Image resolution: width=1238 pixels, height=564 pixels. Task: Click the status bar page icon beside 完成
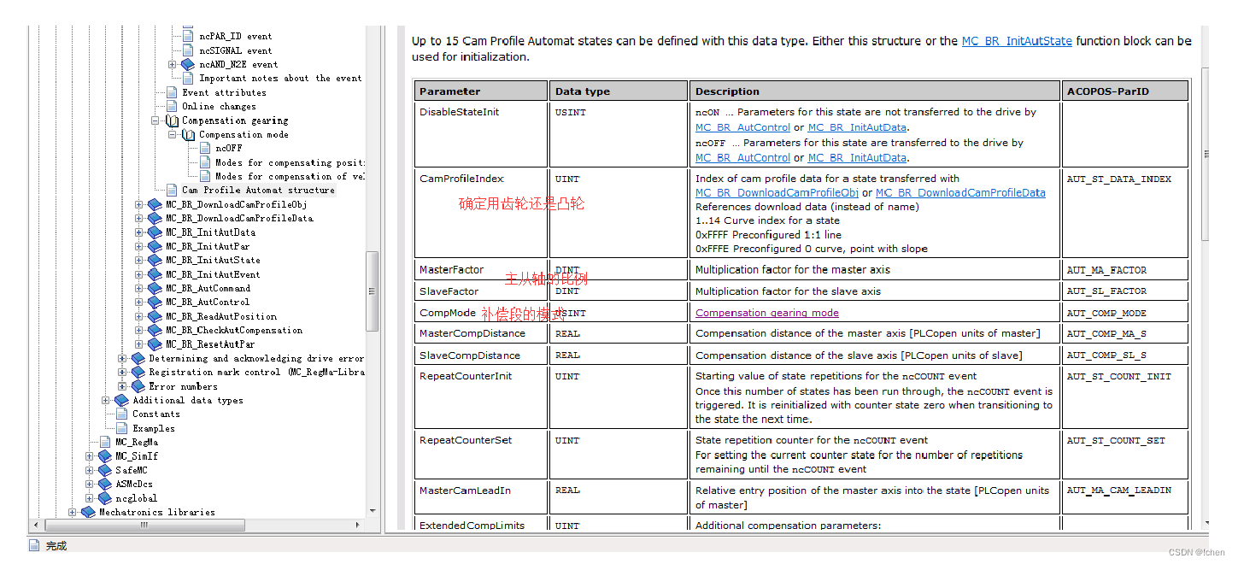coord(34,545)
